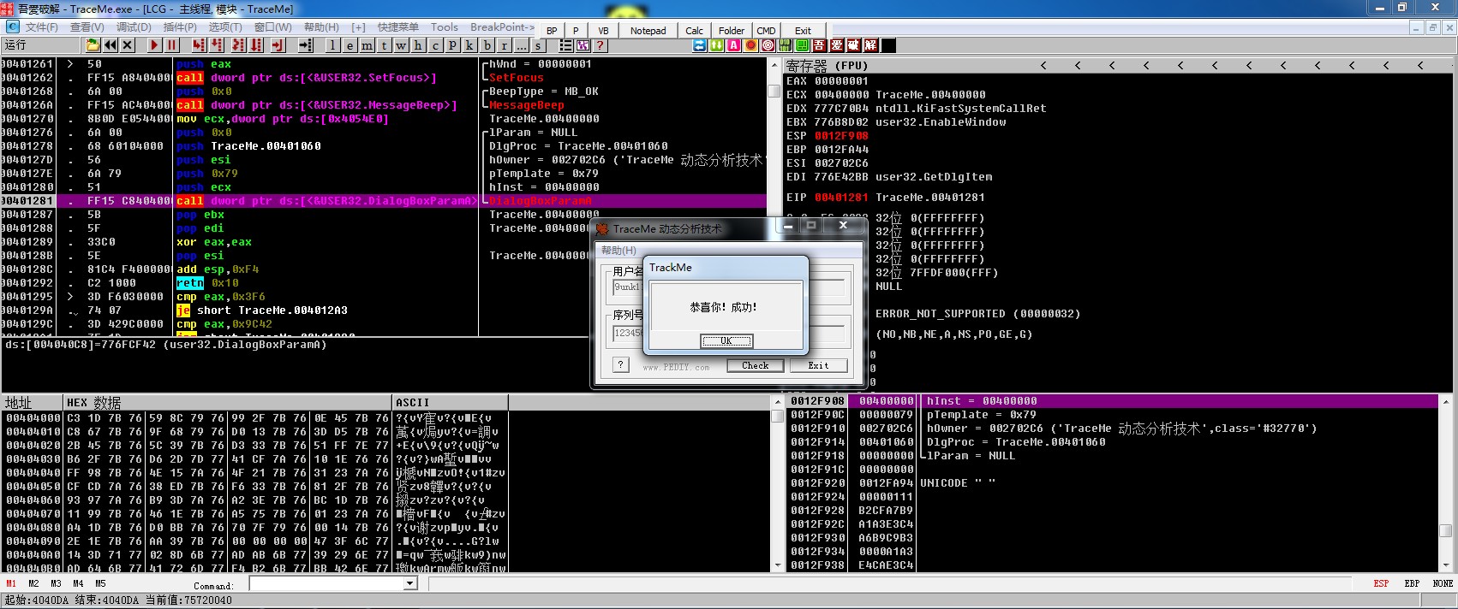The height and width of the screenshot is (609, 1458).
Task: Open call stack with 'k' button
Action: click(x=469, y=45)
